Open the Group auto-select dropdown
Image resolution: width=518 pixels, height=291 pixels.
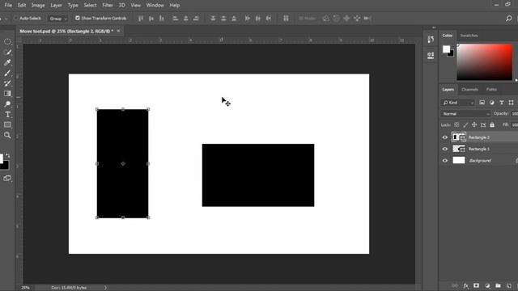pos(58,19)
